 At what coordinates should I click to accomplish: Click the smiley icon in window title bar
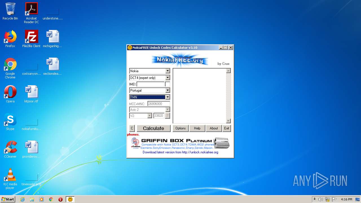tap(130, 48)
